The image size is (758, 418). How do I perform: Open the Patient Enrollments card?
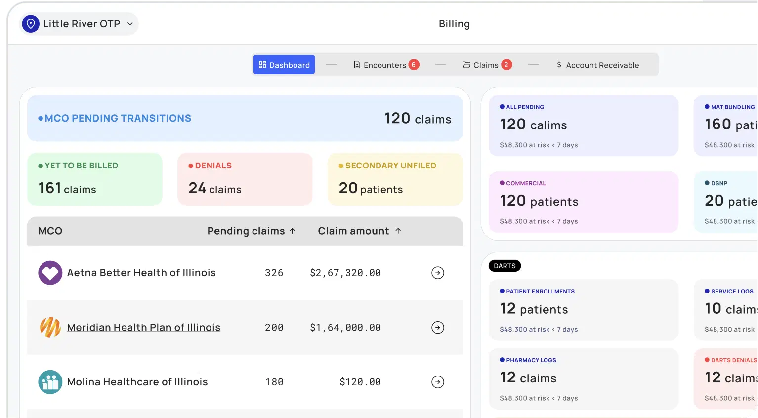(584, 310)
